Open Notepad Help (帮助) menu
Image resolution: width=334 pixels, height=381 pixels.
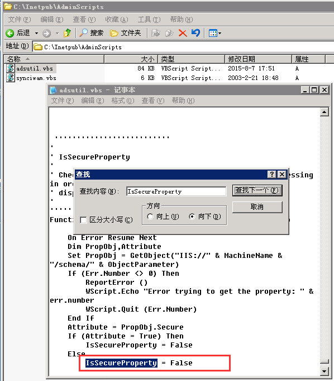coord(183,101)
